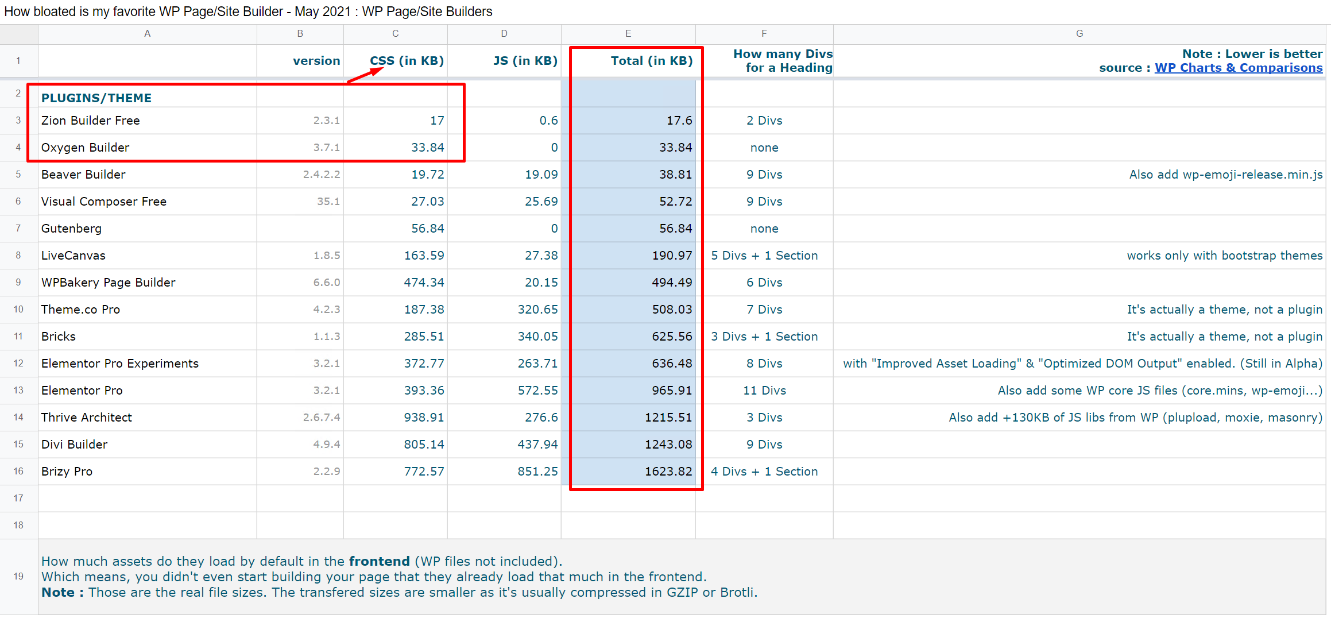Image resolution: width=1331 pixels, height=618 pixels.
Task: Select column F header
Action: click(764, 34)
